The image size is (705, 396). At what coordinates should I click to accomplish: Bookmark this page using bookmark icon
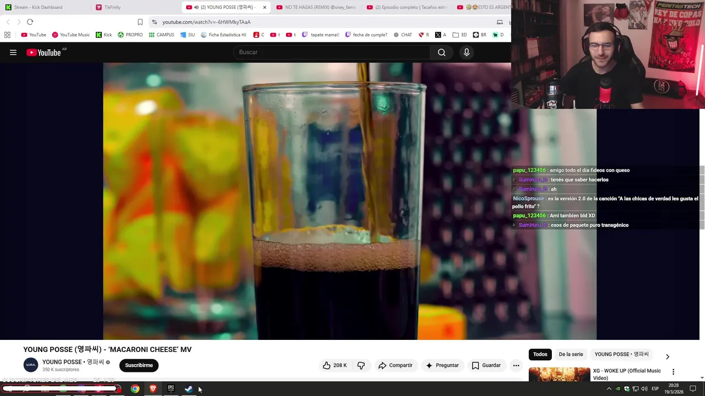point(140,22)
